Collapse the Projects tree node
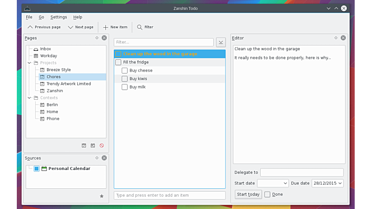The height and width of the screenshot is (209, 372). click(x=29, y=63)
